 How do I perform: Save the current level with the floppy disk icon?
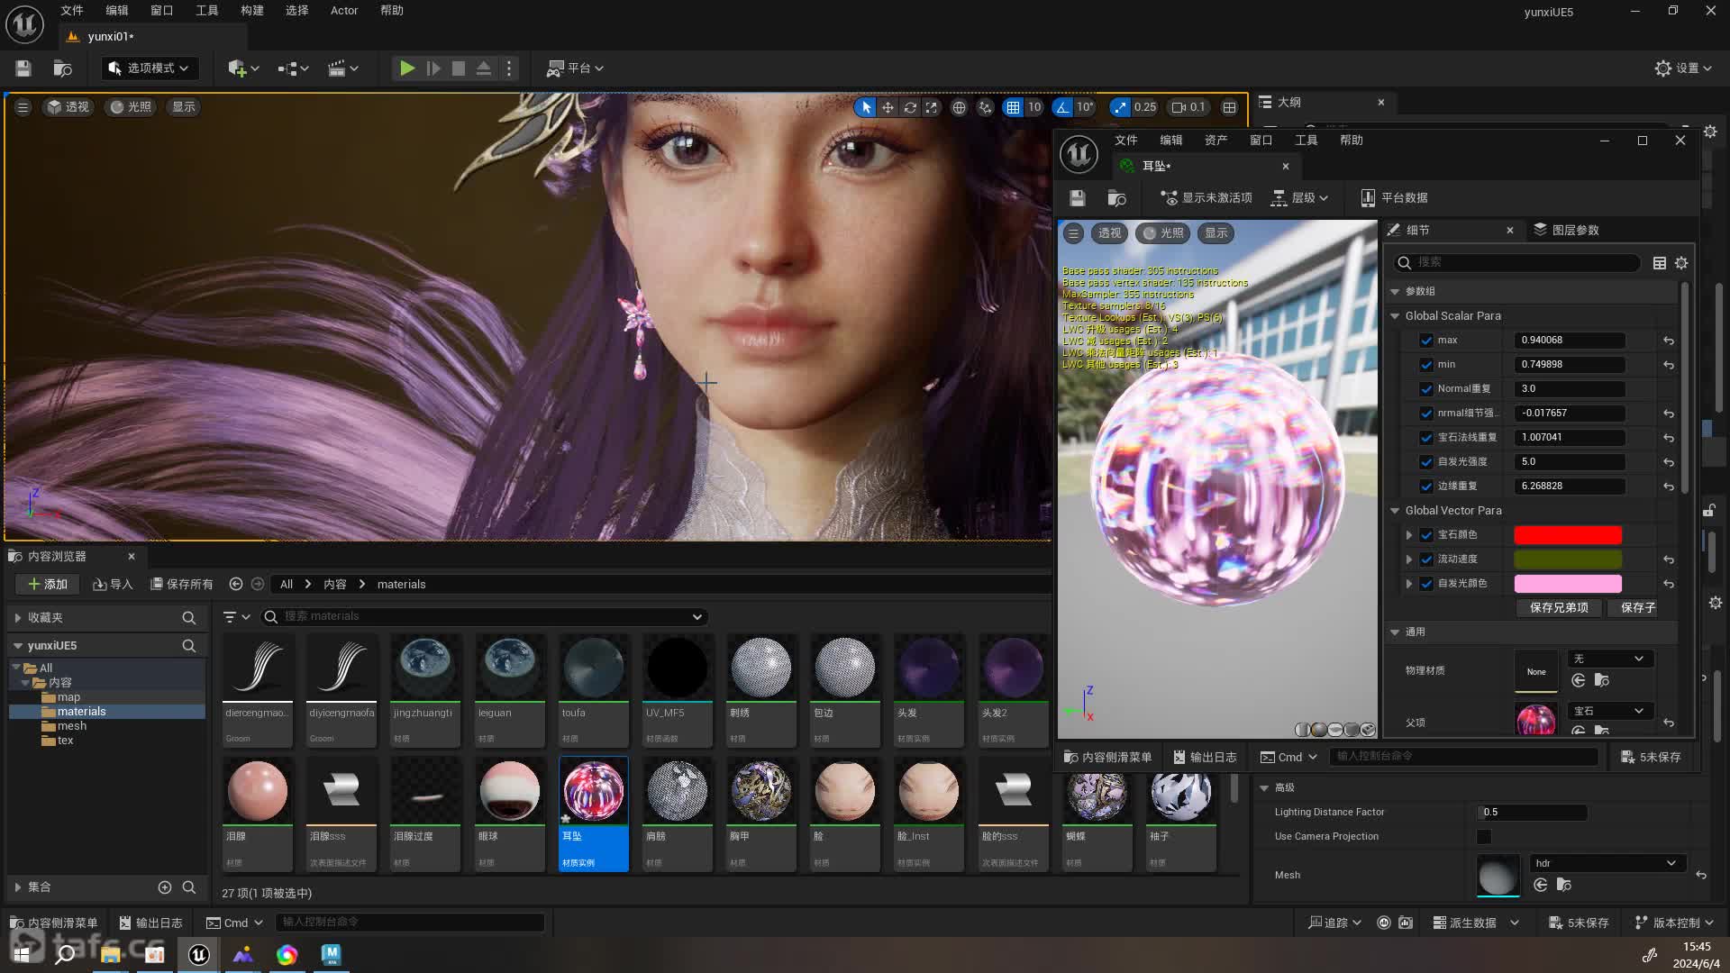[23, 68]
